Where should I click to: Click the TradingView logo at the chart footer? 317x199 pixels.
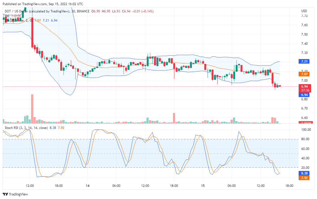pyautogui.click(x=15, y=194)
